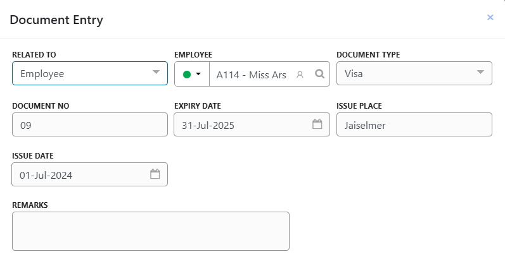Click the Issue Place field with Jaiselmer
The image size is (505, 259).
414,125
